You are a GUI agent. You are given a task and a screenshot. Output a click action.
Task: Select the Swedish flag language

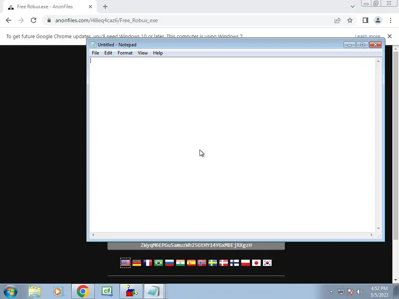tap(213, 263)
